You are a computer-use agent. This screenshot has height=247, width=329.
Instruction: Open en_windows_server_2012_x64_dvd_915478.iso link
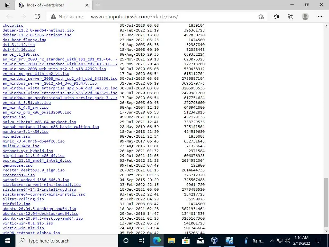coord(49,83)
